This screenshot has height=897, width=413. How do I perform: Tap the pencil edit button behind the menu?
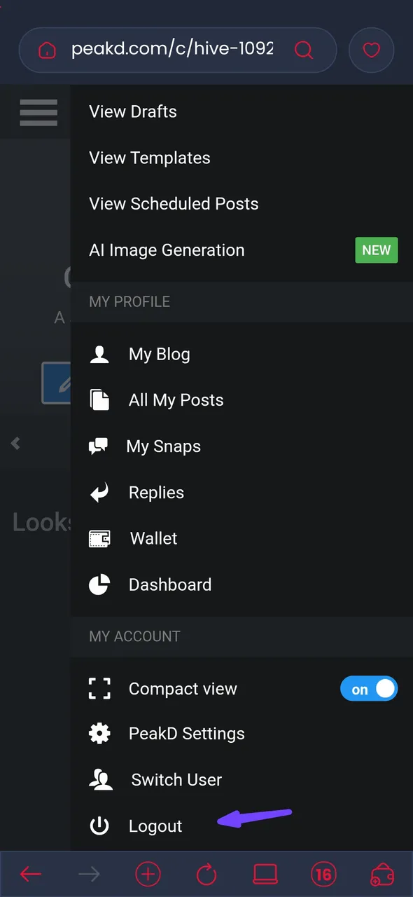56,383
